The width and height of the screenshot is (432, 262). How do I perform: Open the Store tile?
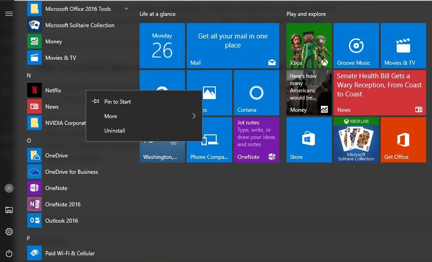click(x=309, y=140)
